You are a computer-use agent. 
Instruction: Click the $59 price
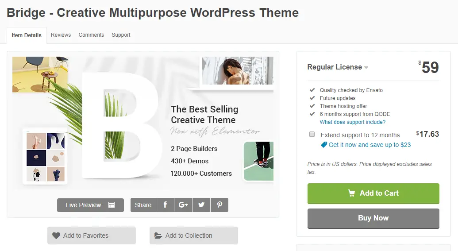[428, 67]
